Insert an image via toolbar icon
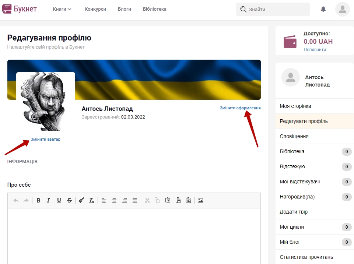The width and height of the screenshot is (354, 264). [200, 200]
